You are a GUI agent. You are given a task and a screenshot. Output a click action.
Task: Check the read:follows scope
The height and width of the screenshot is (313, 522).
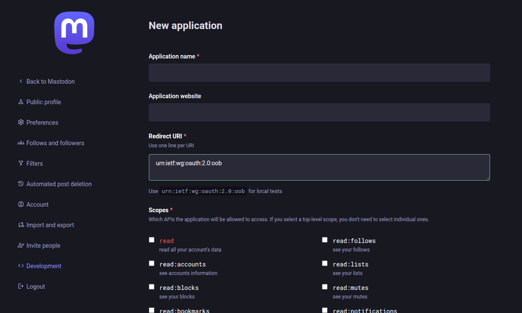pyautogui.click(x=325, y=240)
